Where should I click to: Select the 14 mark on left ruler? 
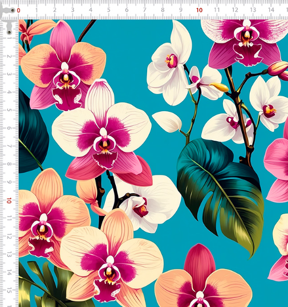[x=9, y=272]
